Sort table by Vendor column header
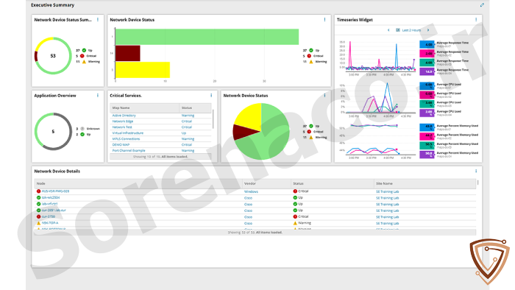 coord(250,183)
